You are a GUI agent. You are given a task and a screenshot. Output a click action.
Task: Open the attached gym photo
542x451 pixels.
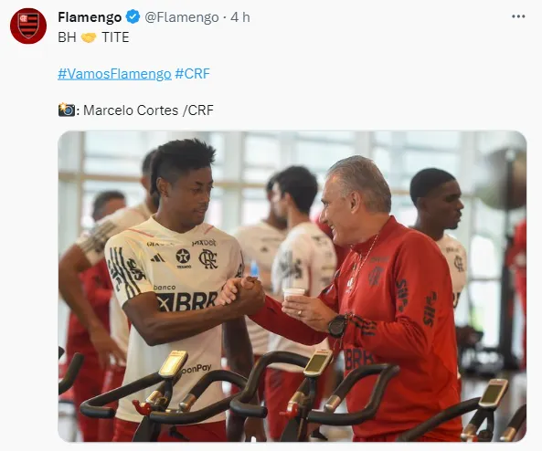[x=292, y=286]
